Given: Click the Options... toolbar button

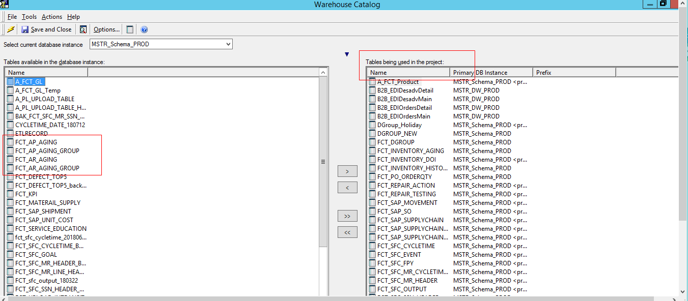Looking at the screenshot, I should click(106, 29).
